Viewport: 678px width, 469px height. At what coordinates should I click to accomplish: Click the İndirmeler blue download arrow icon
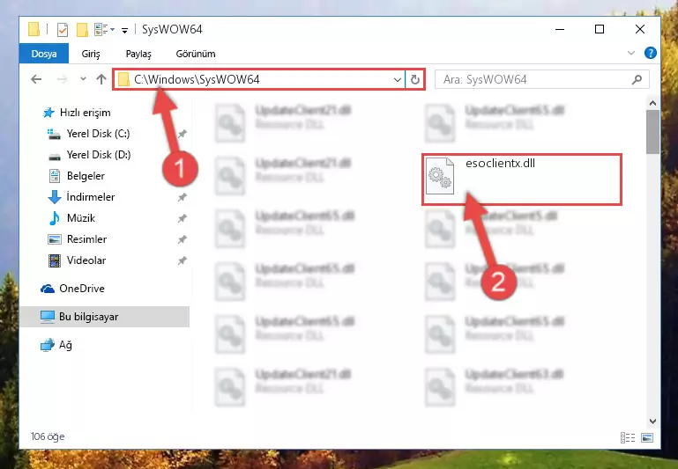pyautogui.click(x=54, y=197)
